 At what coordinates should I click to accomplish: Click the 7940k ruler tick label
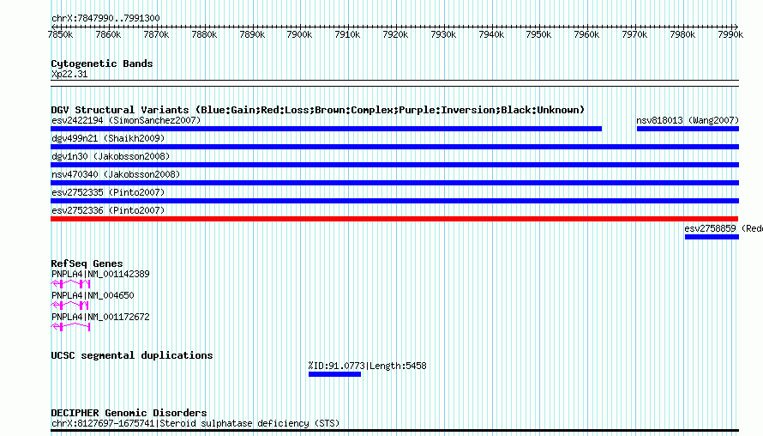[x=491, y=34]
